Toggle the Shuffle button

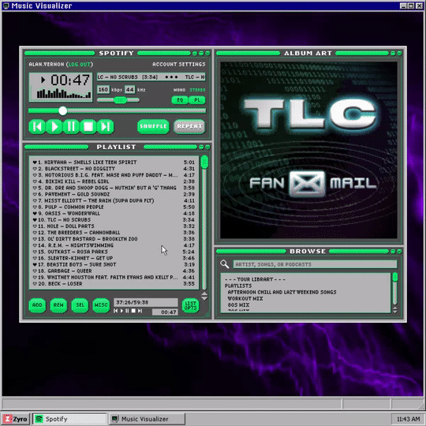click(153, 126)
